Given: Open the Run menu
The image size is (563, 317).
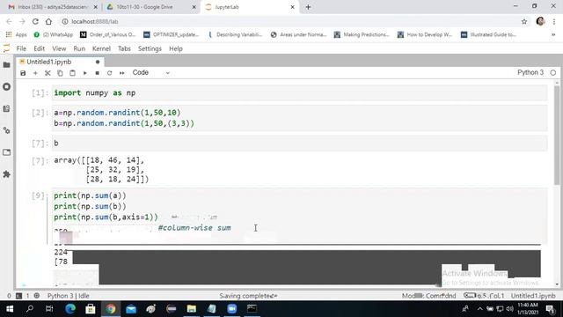Looking at the screenshot, I should [79, 48].
